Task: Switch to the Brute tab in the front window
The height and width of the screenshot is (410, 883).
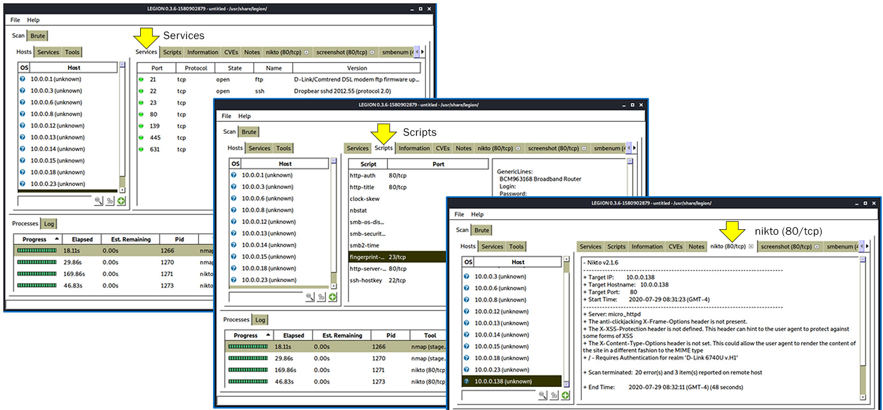Action: 482,230
